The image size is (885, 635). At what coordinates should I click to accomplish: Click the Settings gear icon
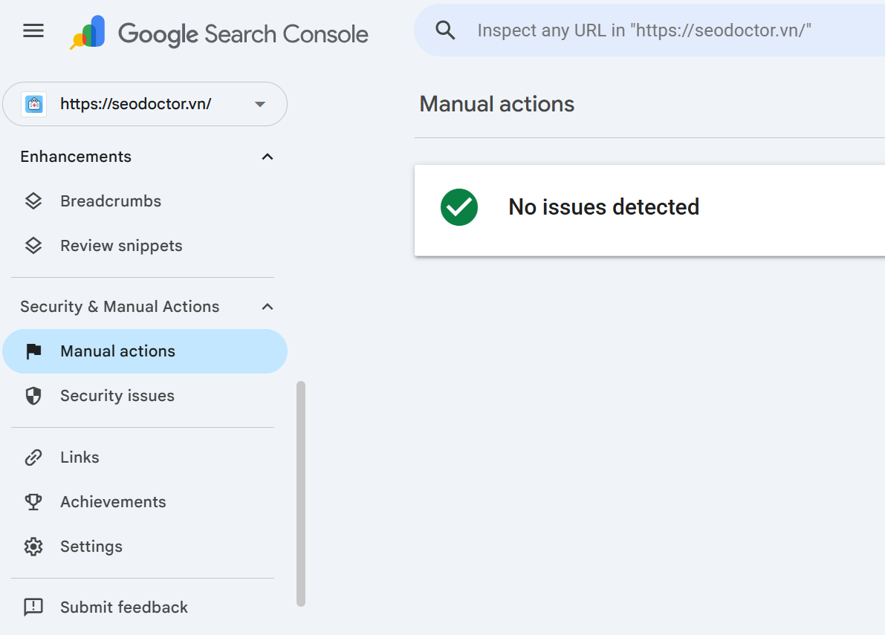click(33, 546)
